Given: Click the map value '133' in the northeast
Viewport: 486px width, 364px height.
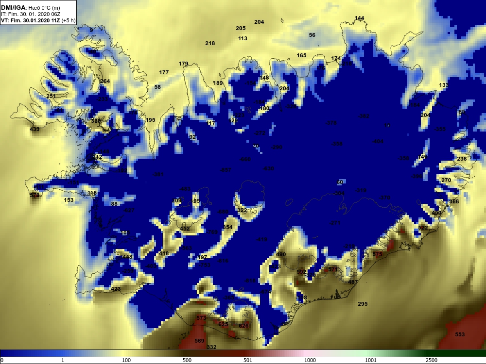Looking at the screenshot, I should click(x=444, y=85).
